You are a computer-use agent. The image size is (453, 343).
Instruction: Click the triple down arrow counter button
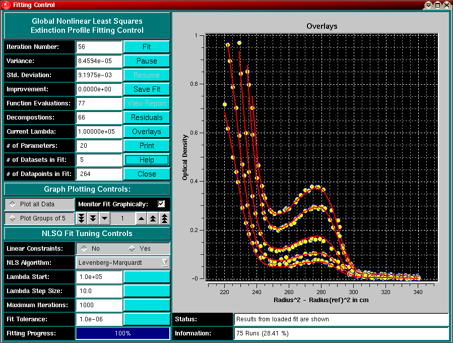(x=81, y=218)
